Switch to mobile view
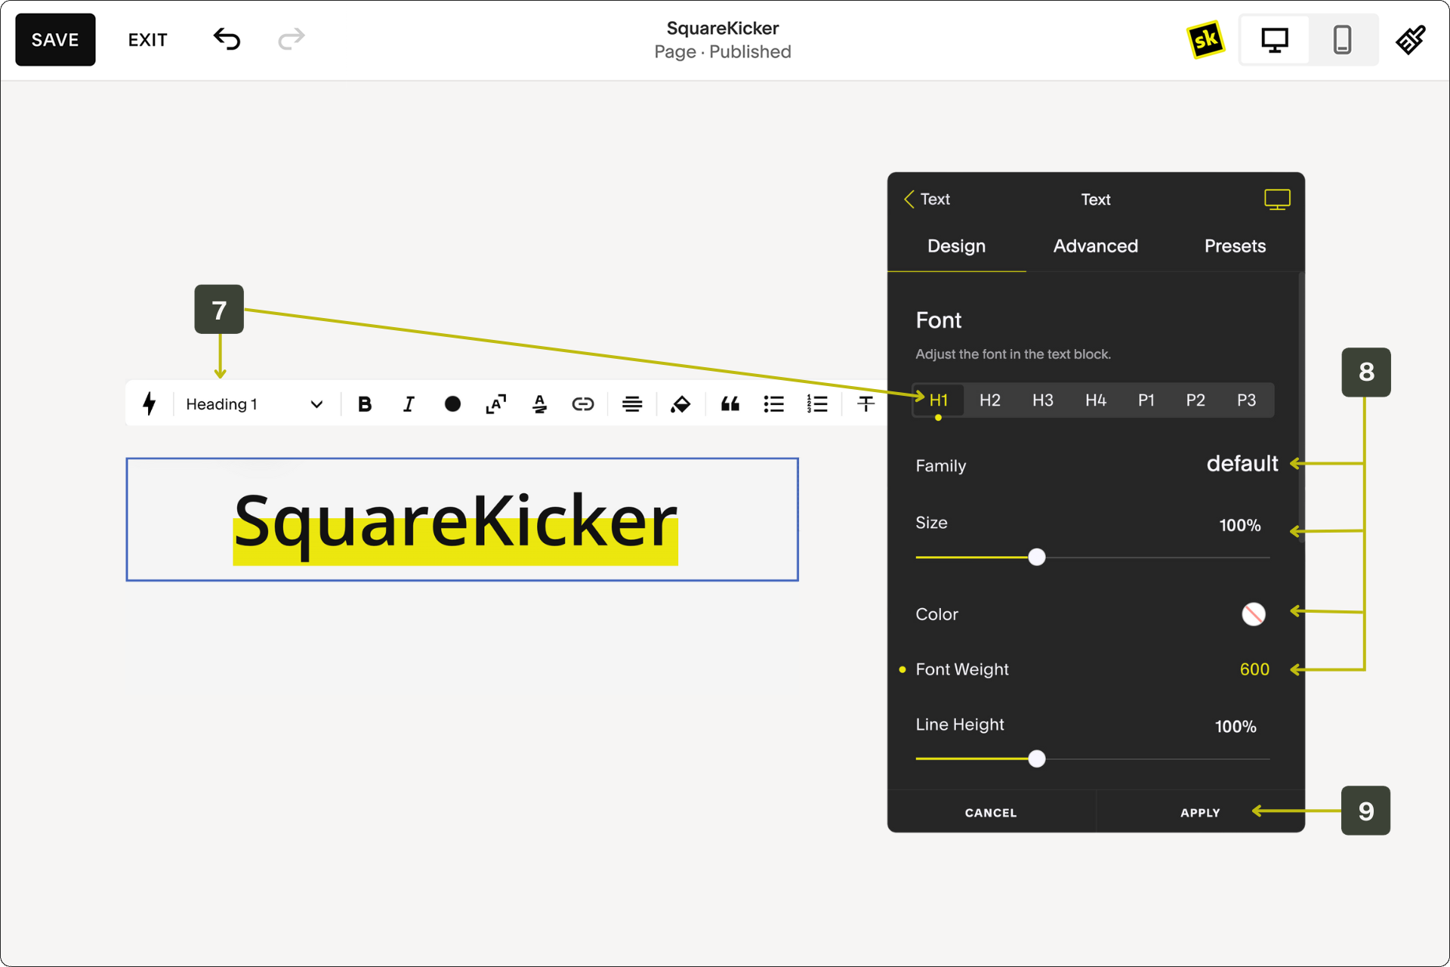Screen dimensions: 1450x967 coord(1342,39)
